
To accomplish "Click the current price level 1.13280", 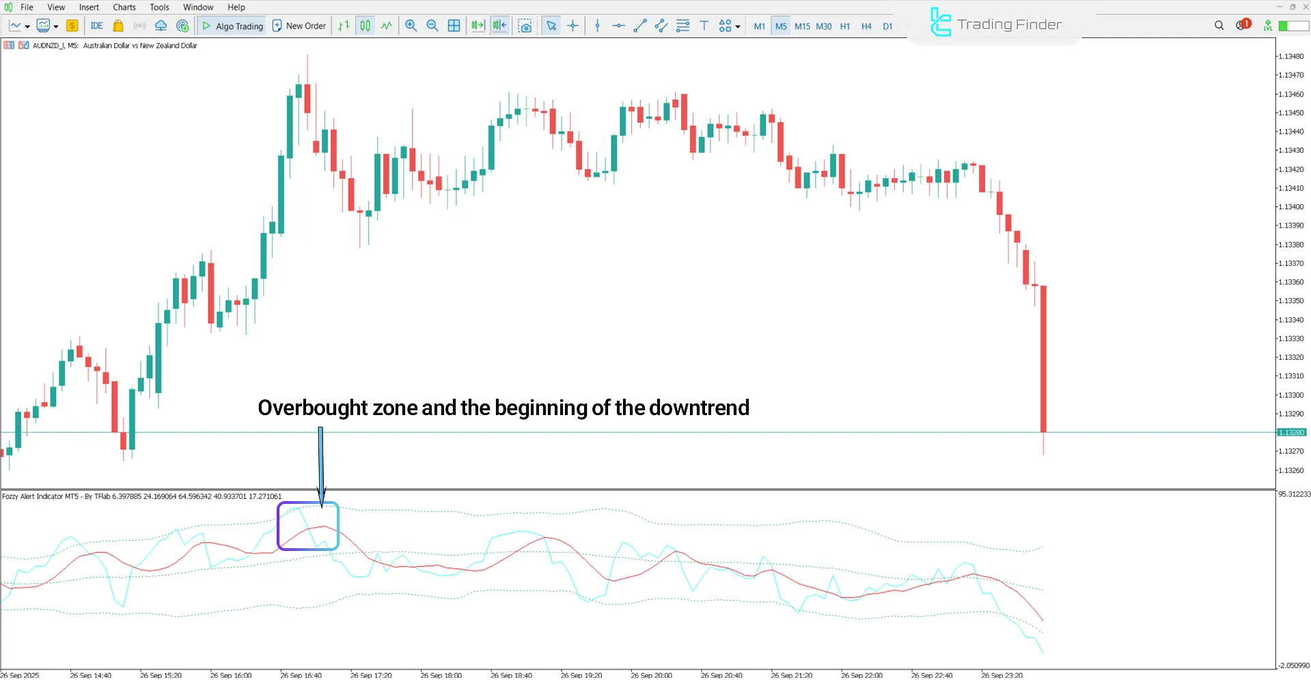I will click(1291, 431).
